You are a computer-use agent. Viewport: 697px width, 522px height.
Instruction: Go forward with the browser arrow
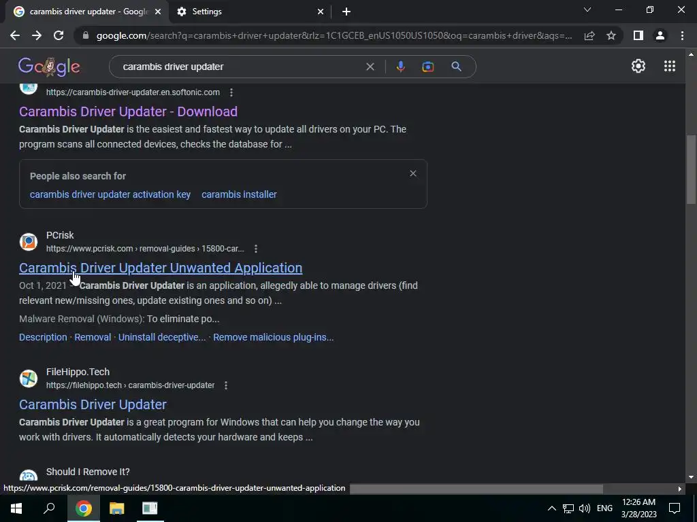(x=37, y=35)
